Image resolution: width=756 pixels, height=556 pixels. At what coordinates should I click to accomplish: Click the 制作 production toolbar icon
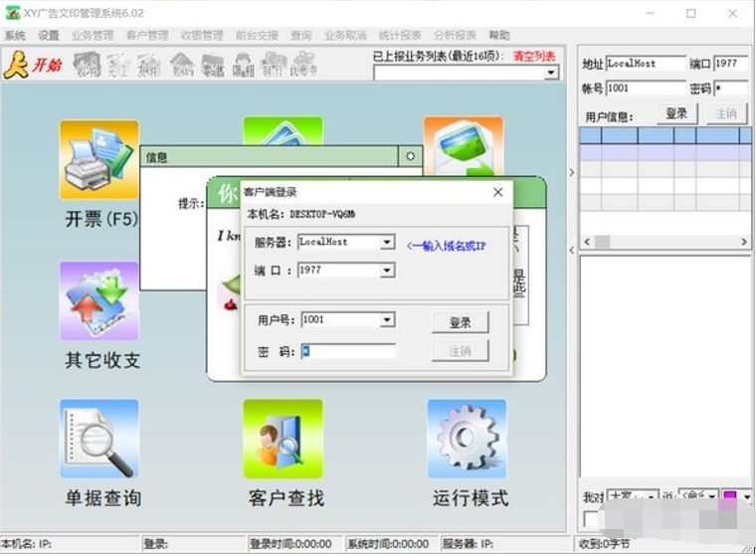click(x=273, y=65)
